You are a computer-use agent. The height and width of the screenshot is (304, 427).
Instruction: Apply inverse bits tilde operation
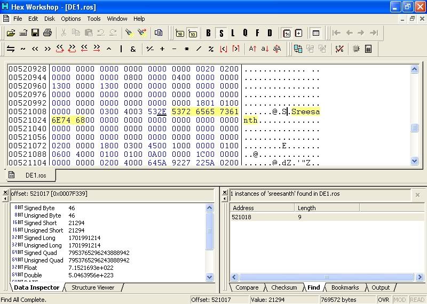coord(23,49)
